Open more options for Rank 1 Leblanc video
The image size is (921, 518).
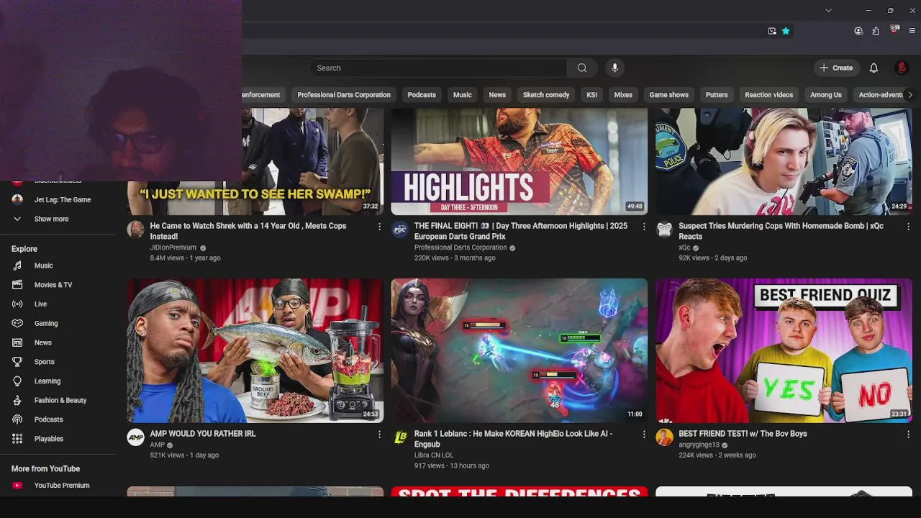pos(643,435)
